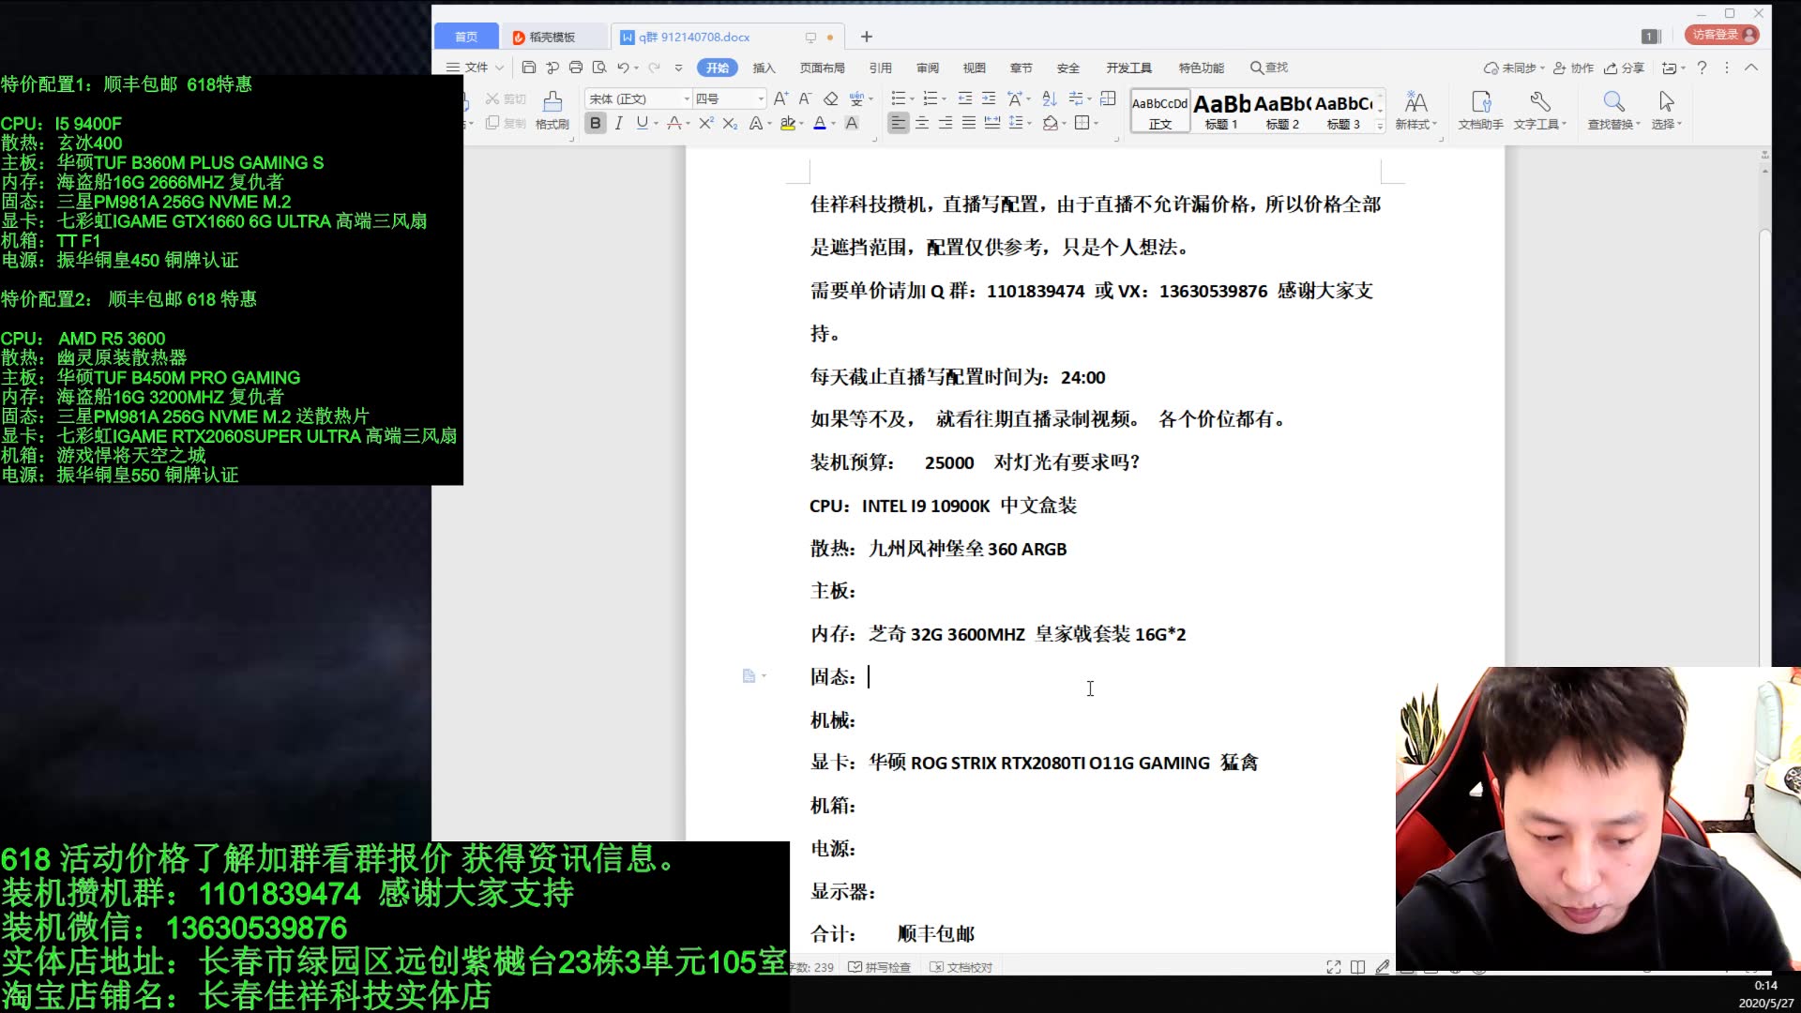Increase font size with A+ icon
Image resolution: width=1801 pixels, height=1013 pixels.
click(780, 98)
